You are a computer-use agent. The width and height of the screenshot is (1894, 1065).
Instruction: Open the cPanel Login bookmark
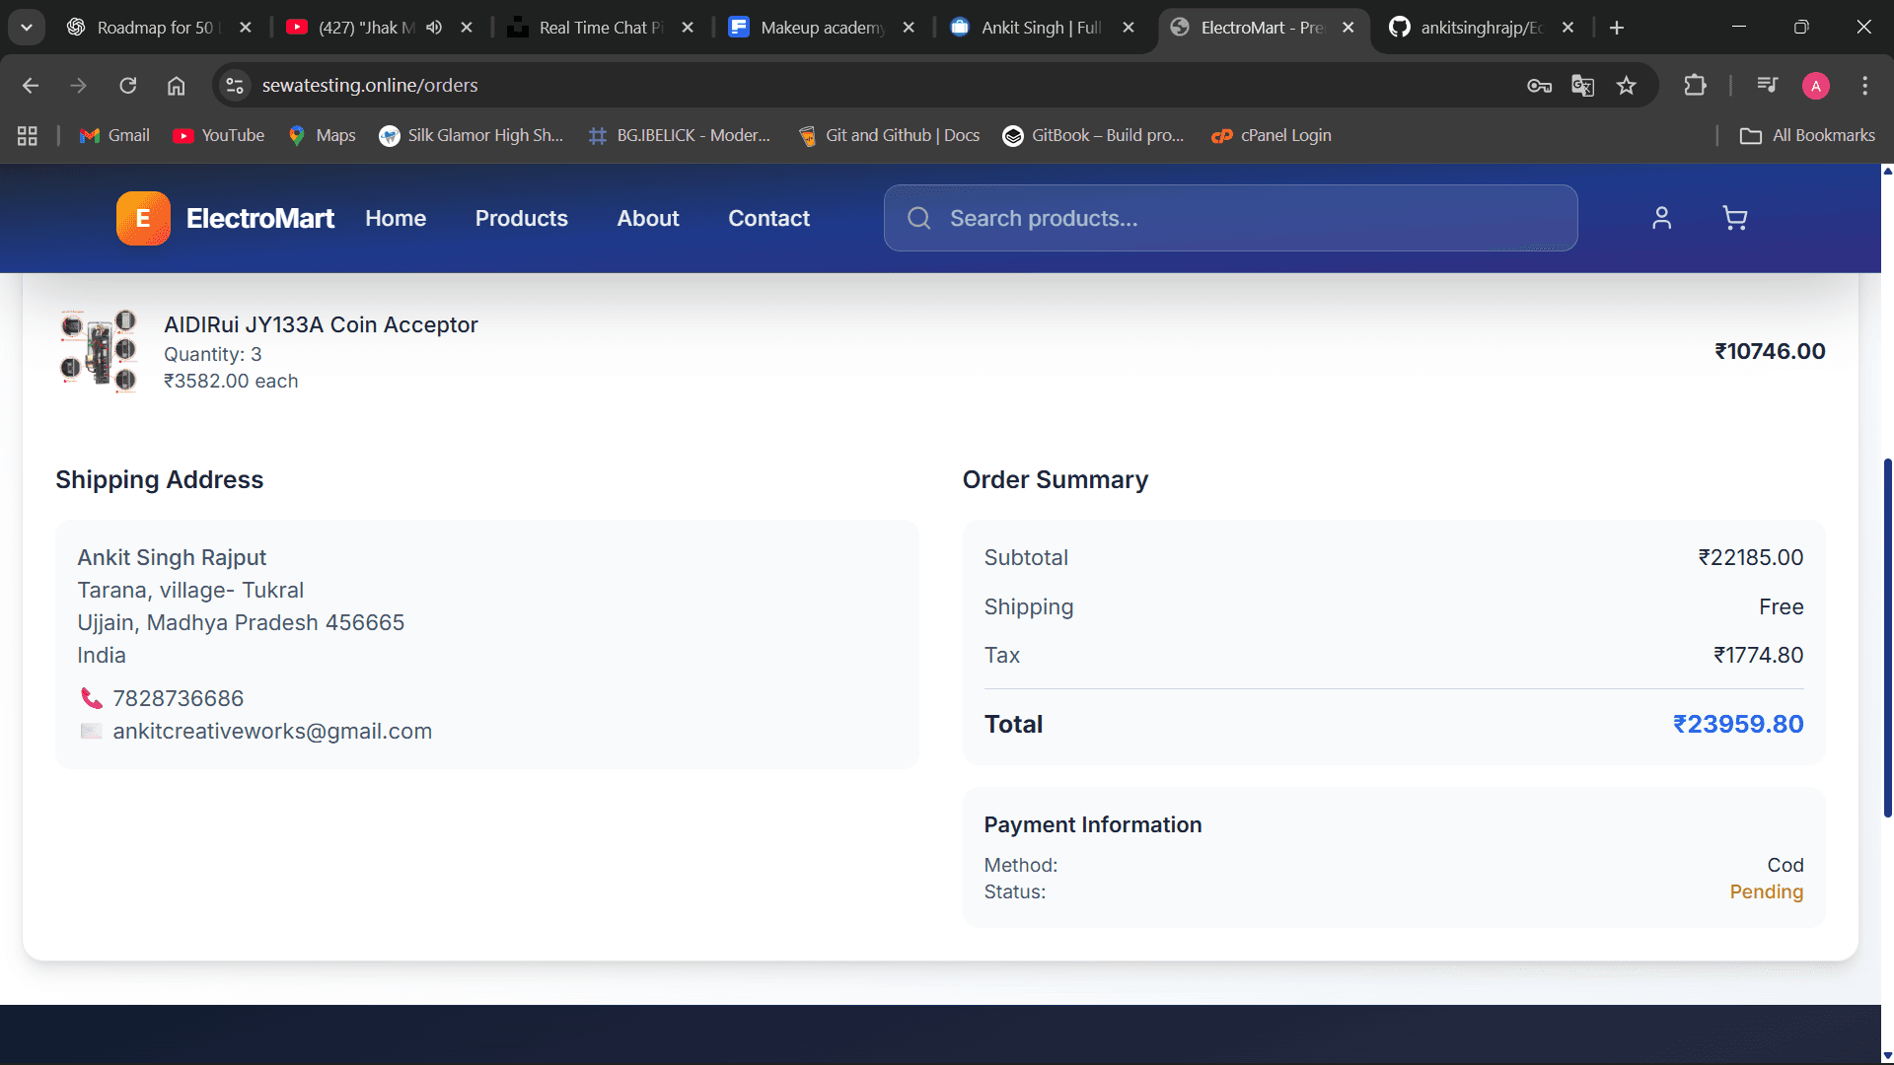(1272, 135)
